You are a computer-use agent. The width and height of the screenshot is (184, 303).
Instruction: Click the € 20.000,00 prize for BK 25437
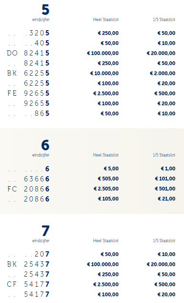(161, 264)
